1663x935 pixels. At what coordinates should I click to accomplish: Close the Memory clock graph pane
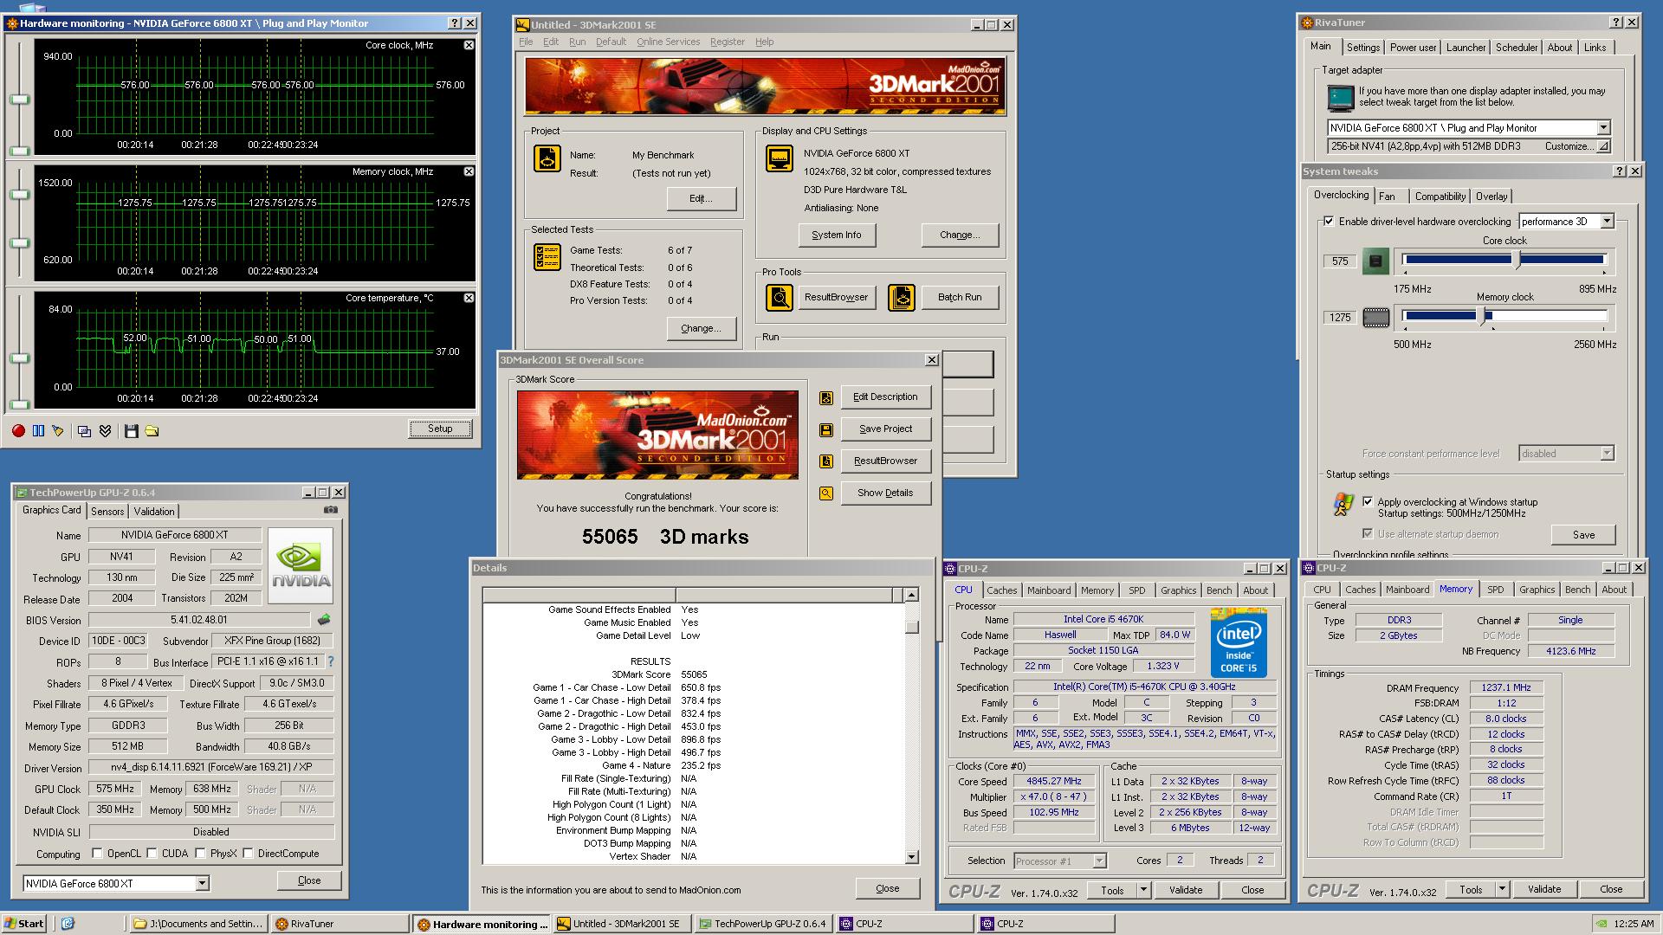(x=469, y=171)
